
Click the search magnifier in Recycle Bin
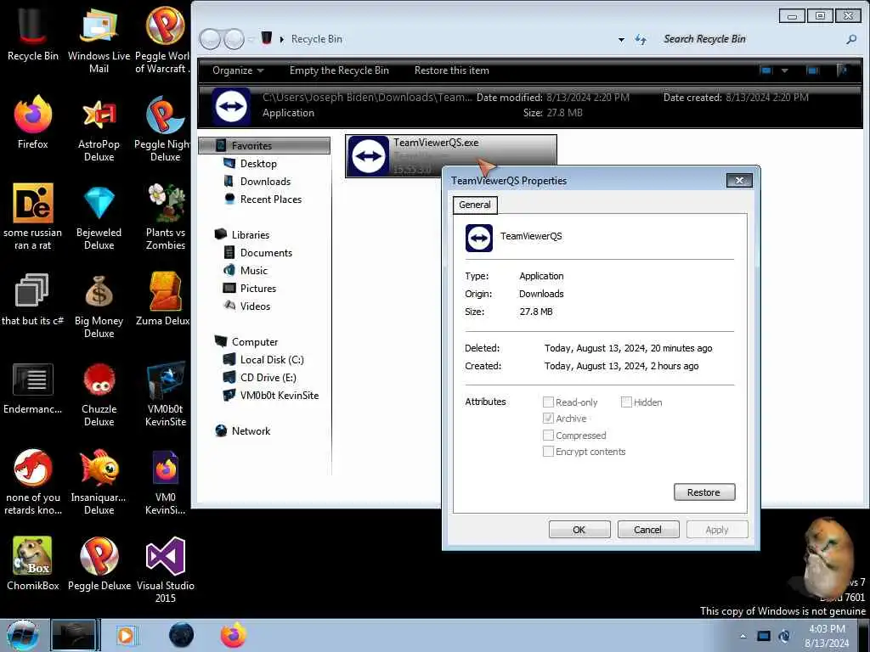tap(851, 39)
